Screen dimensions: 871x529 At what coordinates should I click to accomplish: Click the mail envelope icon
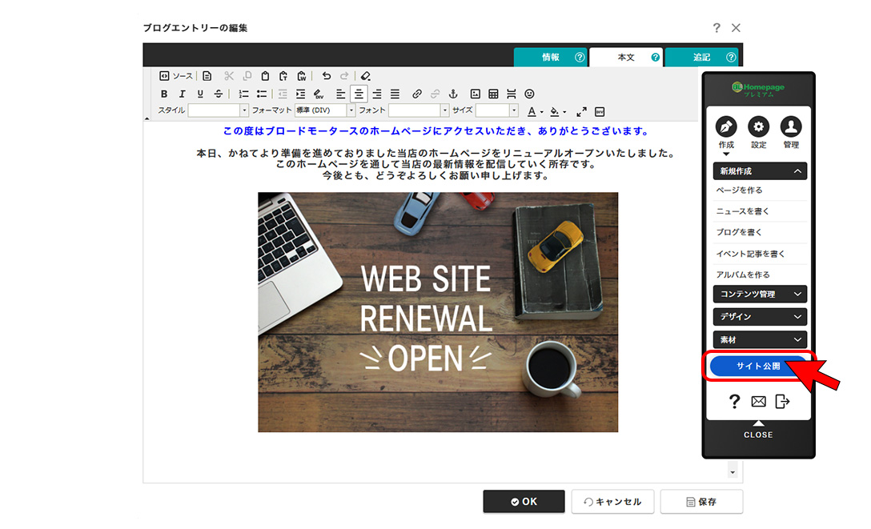tap(758, 402)
